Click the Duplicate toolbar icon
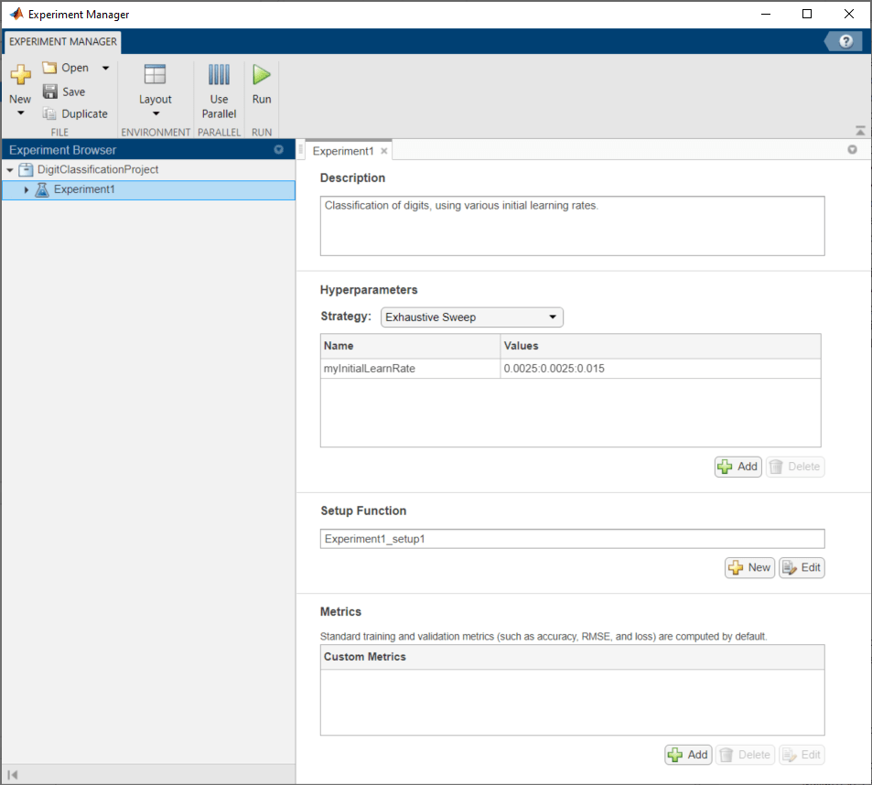The image size is (872, 785). point(49,113)
